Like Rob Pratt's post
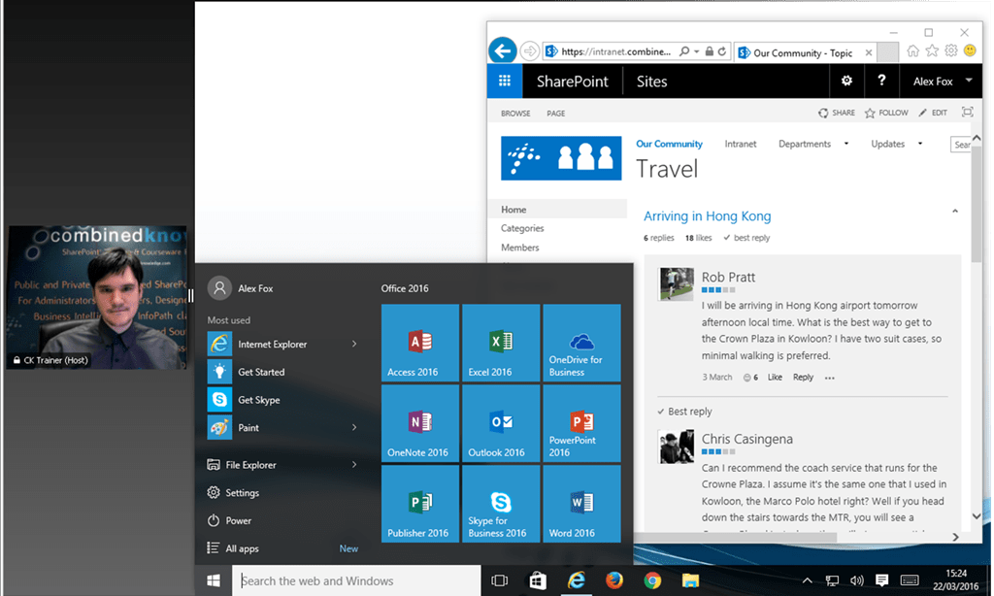This screenshot has height=596, width=994. click(x=775, y=378)
